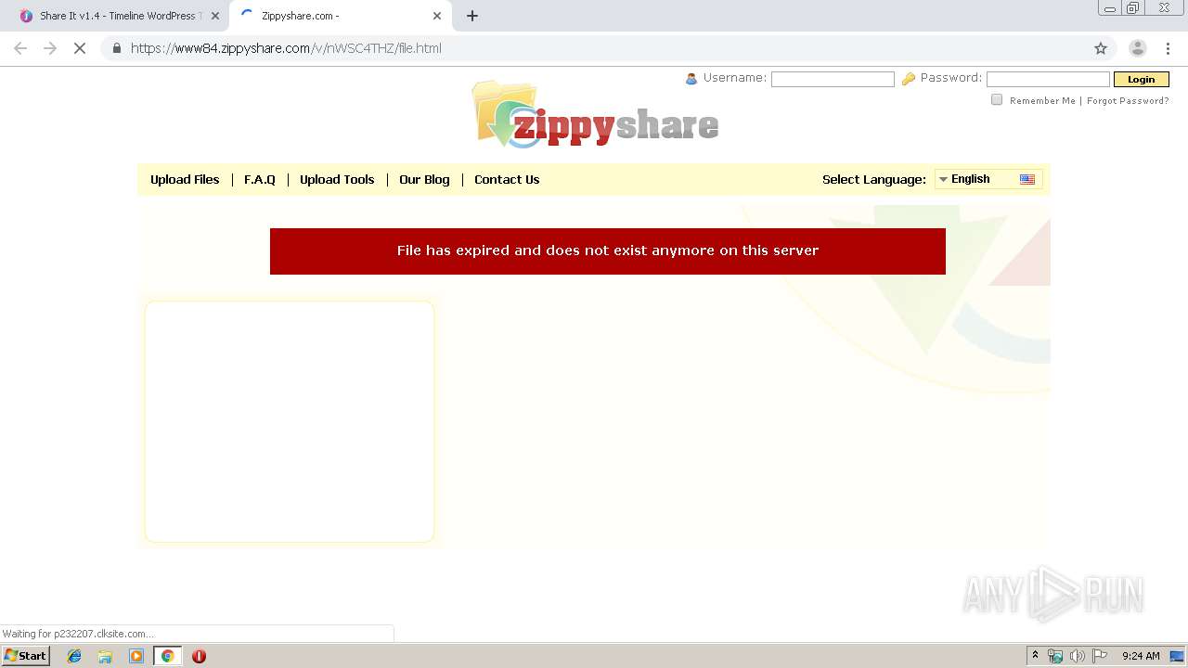Open the F.A.Q menu item
This screenshot has width=1188, height=668.
pos(260,179)
